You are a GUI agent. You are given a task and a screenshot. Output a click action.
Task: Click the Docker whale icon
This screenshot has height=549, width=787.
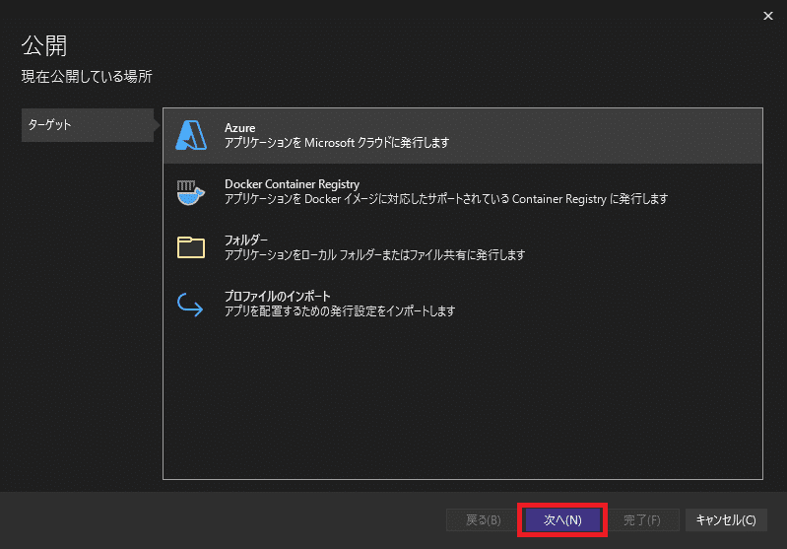point(191,192)
